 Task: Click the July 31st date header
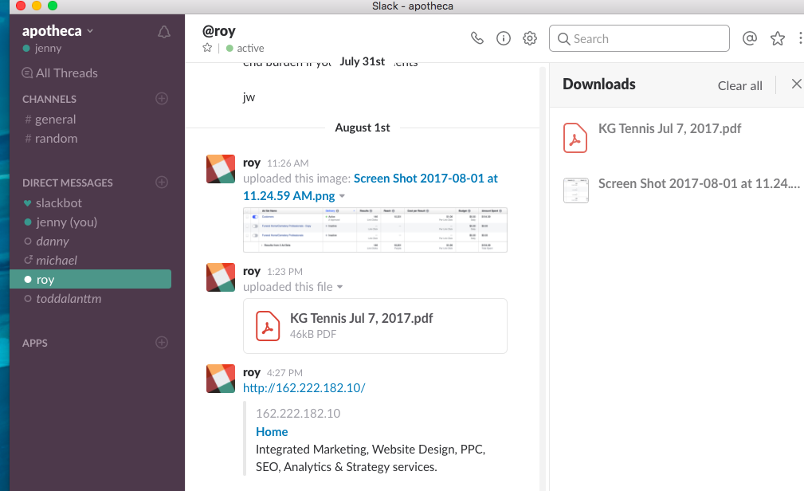[x=362, y=61]
